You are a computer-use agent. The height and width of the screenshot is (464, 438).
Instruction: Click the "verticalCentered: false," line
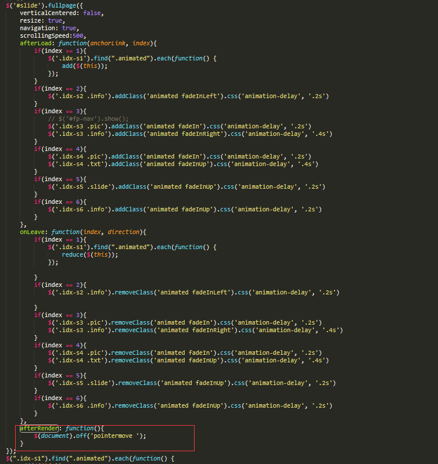(x=62, y=13)
